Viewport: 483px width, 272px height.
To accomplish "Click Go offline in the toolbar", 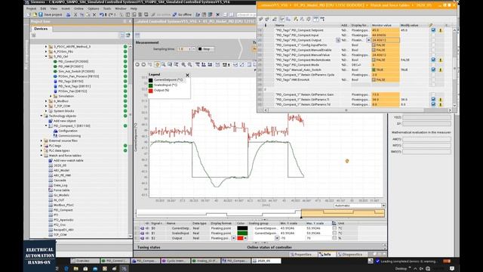I will click(x=182, y=14).
